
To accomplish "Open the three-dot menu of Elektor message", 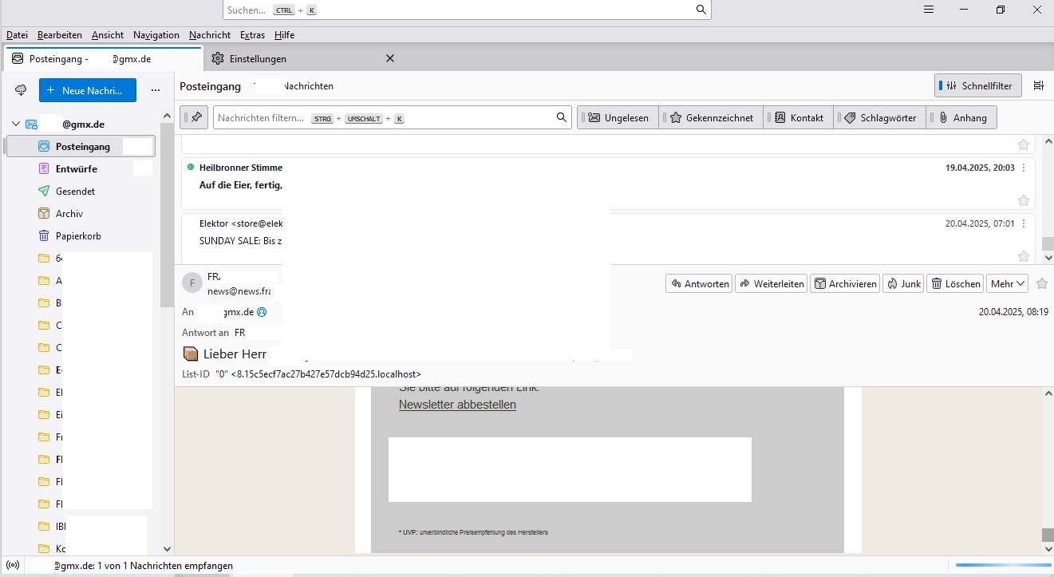I will point(1024,224).
